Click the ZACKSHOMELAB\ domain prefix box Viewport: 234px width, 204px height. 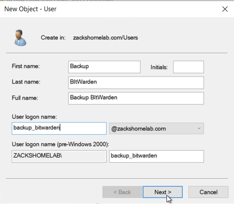click(59, 156)
